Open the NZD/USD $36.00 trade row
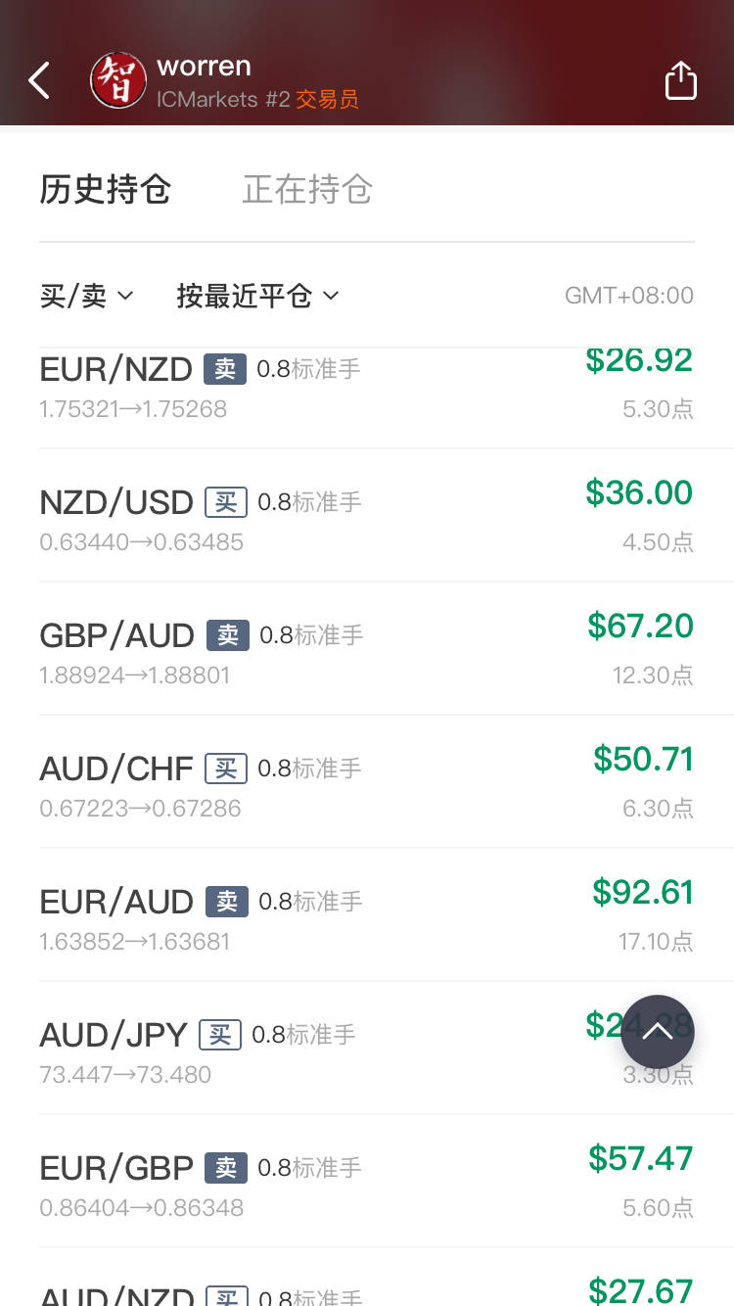Viewport: 734px width, 1306px height. [x=366, y=516]
